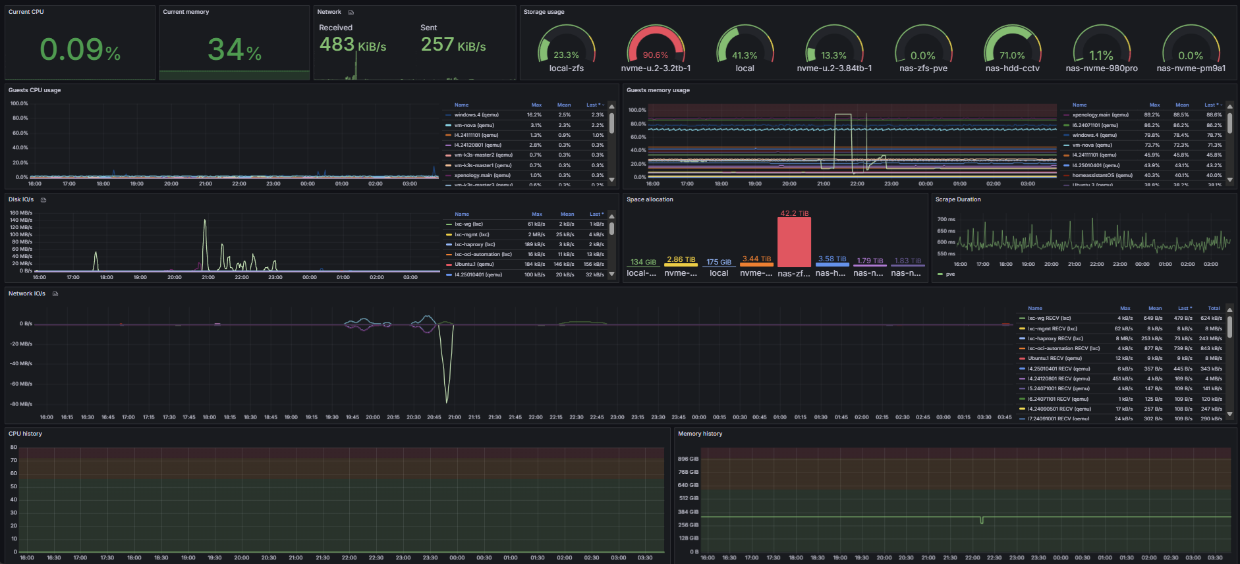The width and height of the screenshot is (1240, 564).
Task: Sort Disk IO/s legend by Max column
Action: [537, 215]
